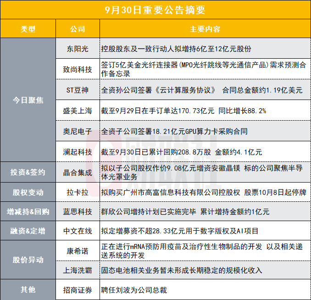This screenshot has height=300, width=311.
Task: Click text '拟以子公司股权作价9.08亿元增资安徽晶镁'
Action: click(171, 168)
